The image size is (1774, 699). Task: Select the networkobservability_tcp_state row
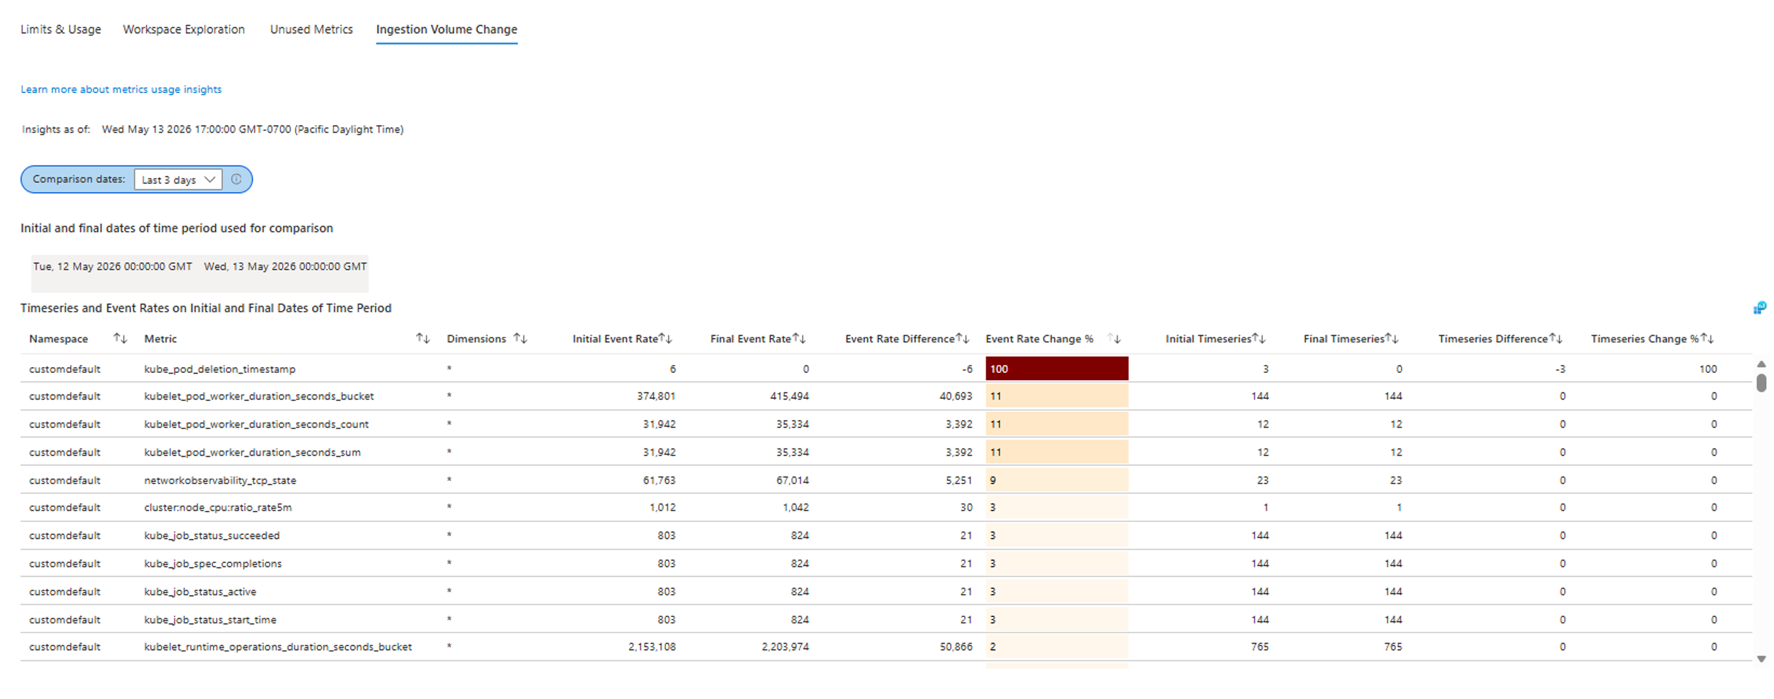coord(885,480)
